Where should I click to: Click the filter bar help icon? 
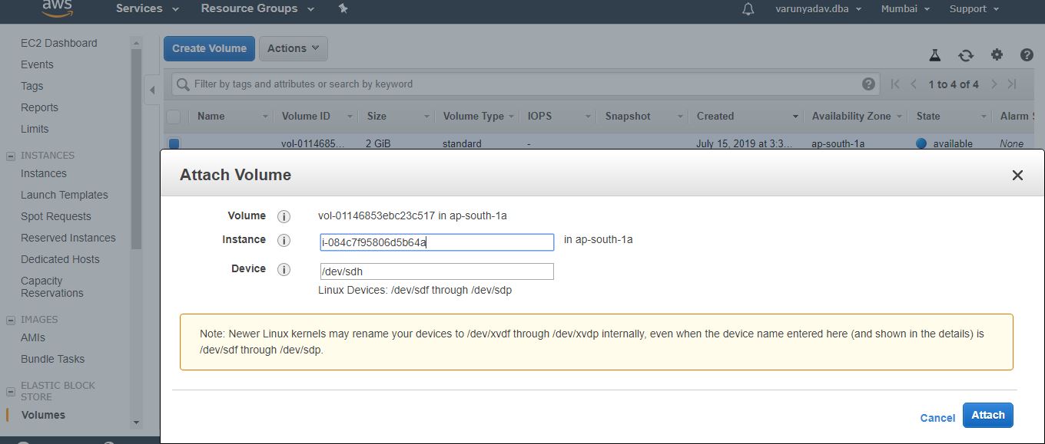click(868, 84)
